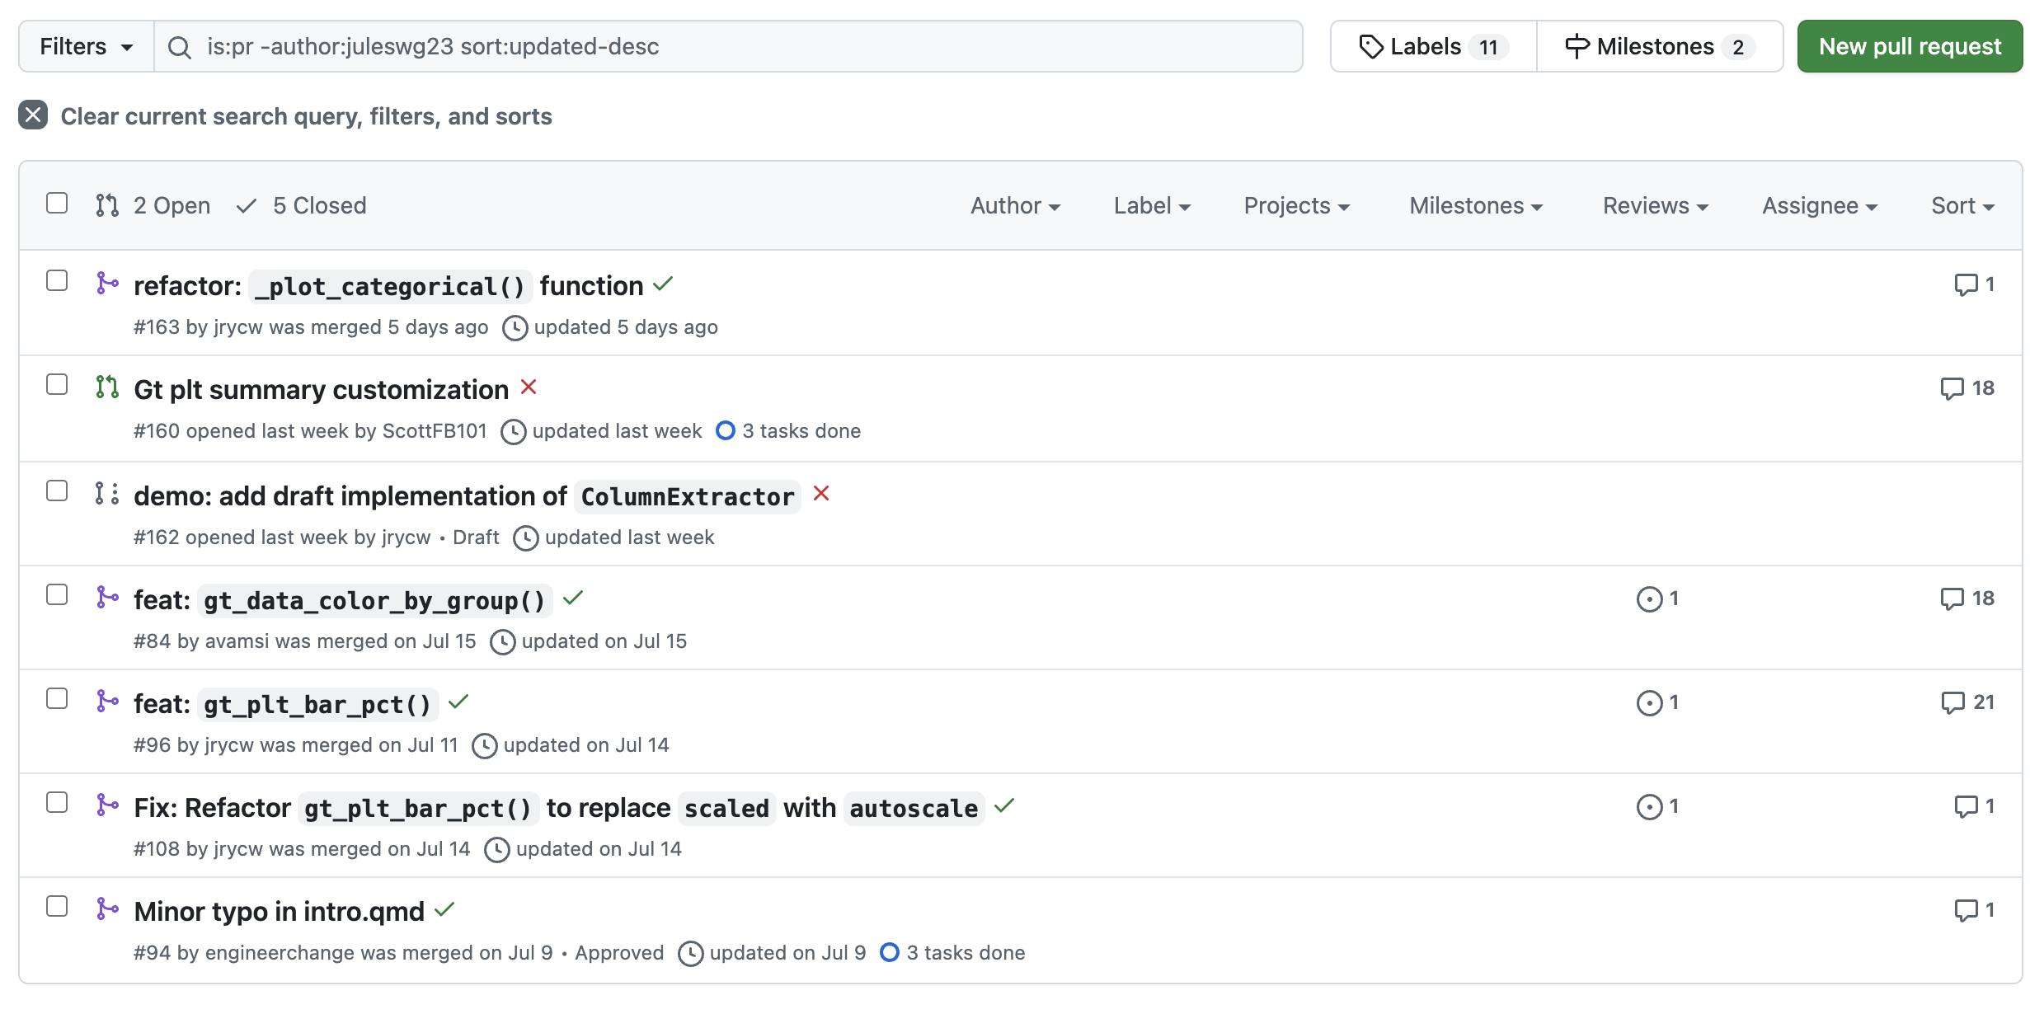Screen dimensions: 2030x1014
Task: Click the linked issue icon on PR #108
Action: pyautogui.click(x=1649, y=807)
